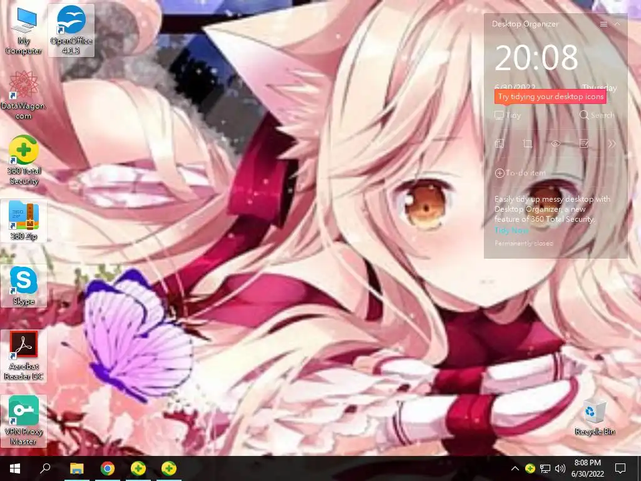Add a new To-do item
641x481 pixels.
(520, 173)
